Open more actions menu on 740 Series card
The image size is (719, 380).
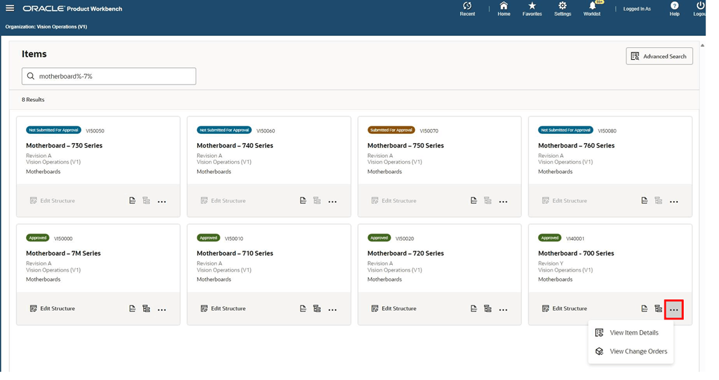tap(332, 202)
